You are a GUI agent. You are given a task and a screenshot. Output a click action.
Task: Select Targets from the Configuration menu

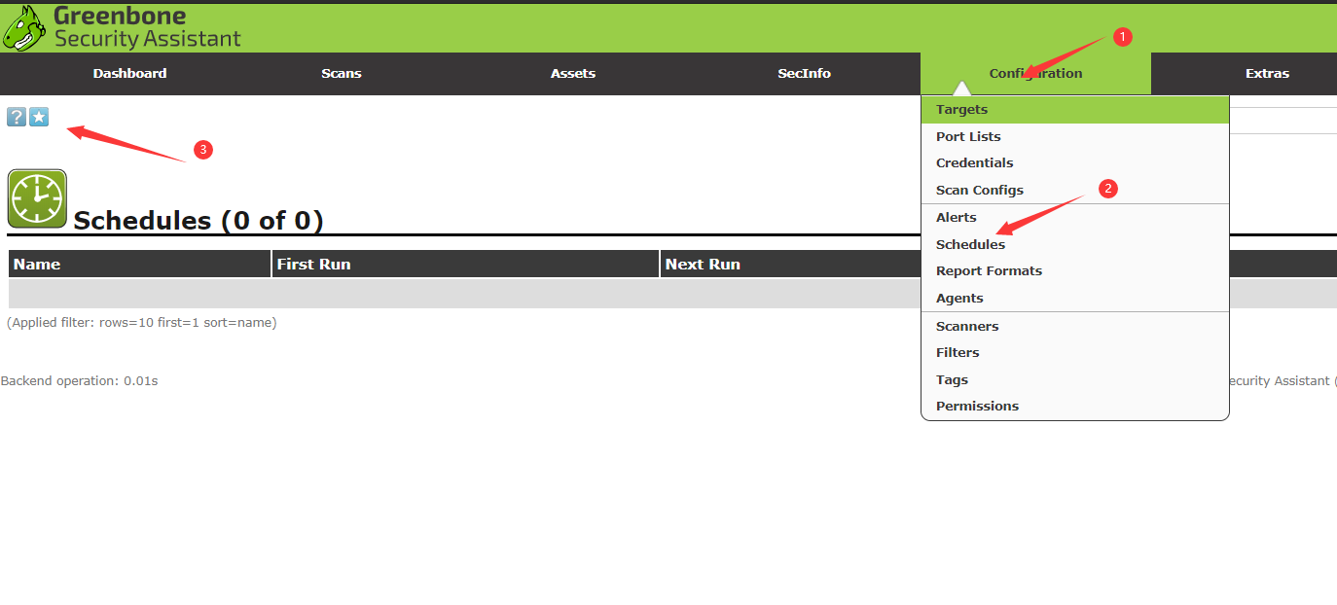pos(961,110)
